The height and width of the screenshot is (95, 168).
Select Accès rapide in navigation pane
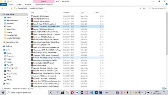coord(10,15)
